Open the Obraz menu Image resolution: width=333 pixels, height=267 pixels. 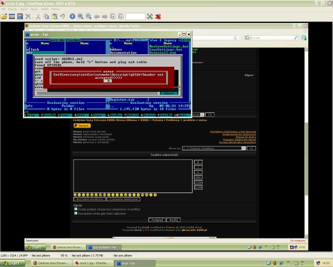24,9
